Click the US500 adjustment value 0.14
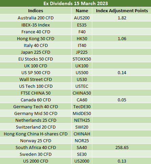Image resolution: width=151 pixels, height=164 pixels. [122, 72]
